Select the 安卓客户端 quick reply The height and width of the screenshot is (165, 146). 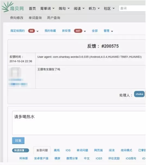41,158
